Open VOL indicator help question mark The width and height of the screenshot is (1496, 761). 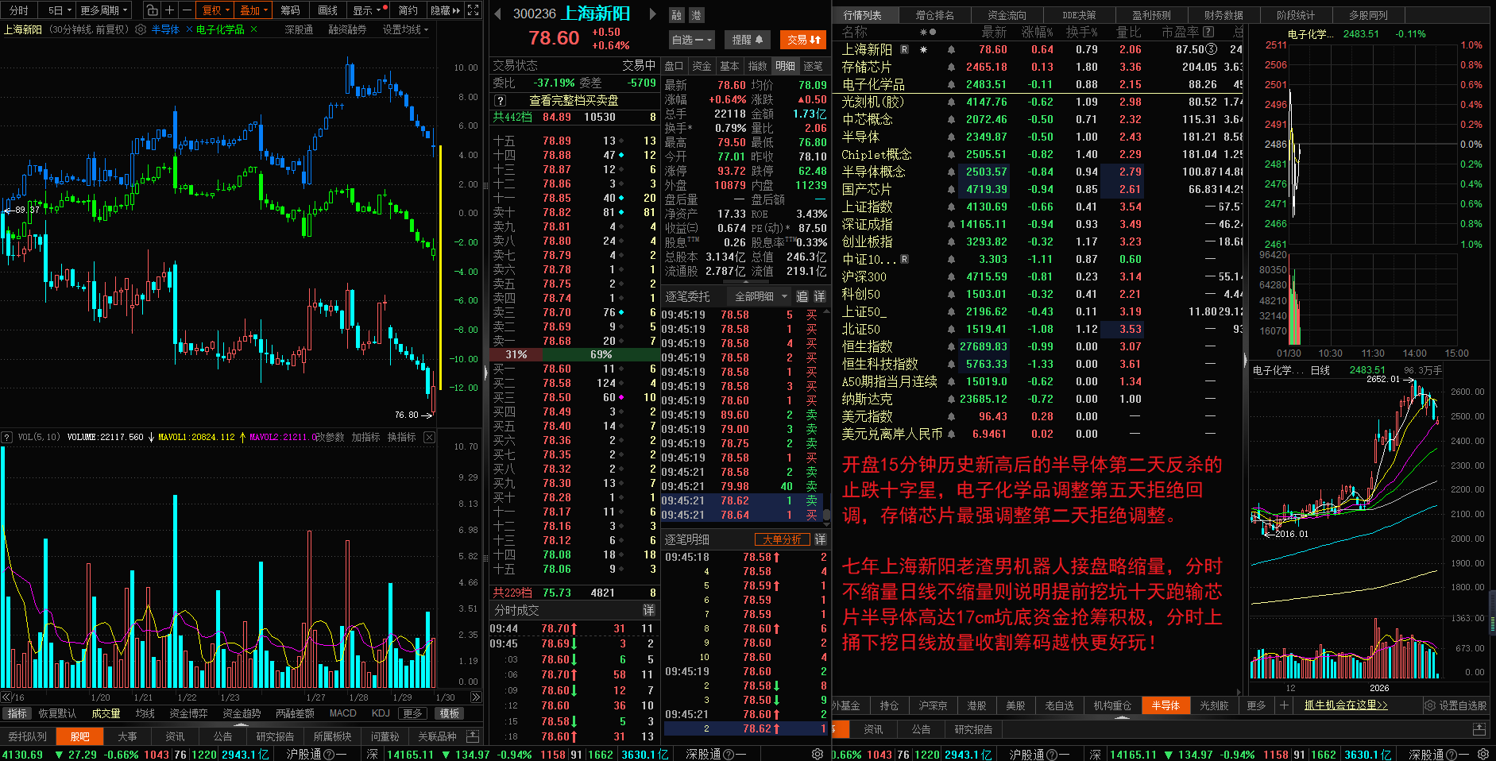(x=6, y=437)
